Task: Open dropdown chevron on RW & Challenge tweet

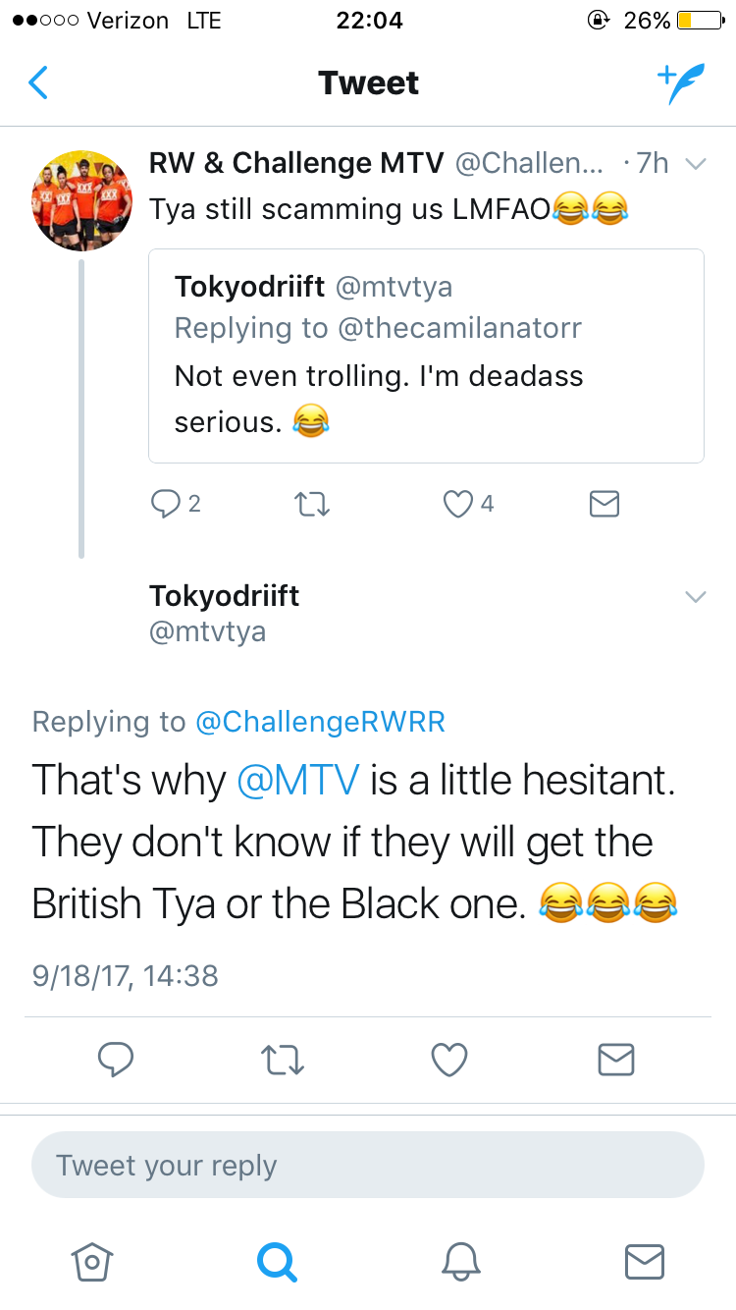Action: (x=695, y=164)
